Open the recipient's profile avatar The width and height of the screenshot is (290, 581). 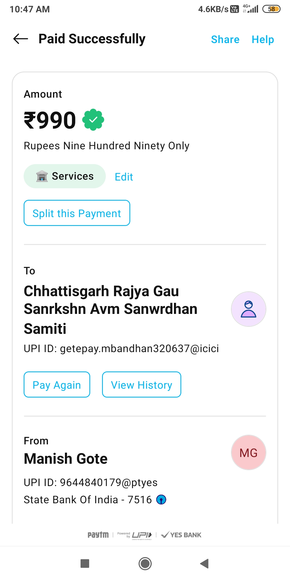[x=248, y=309]
